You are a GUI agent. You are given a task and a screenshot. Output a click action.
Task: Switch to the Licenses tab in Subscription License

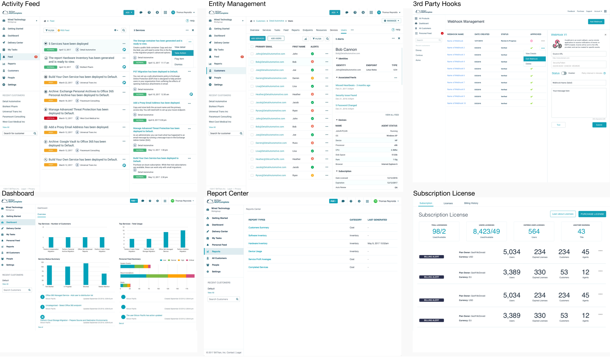(448, 203)
